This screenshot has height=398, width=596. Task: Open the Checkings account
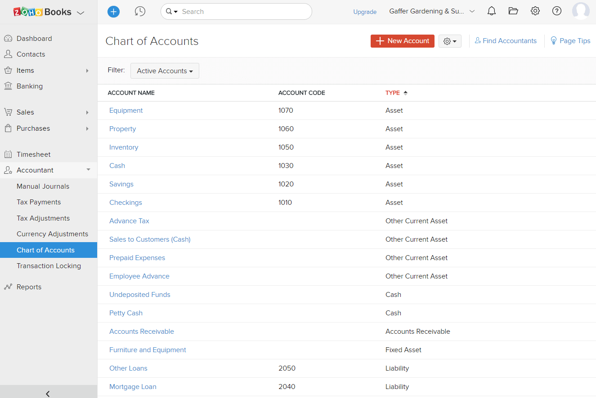click(125, 203)
